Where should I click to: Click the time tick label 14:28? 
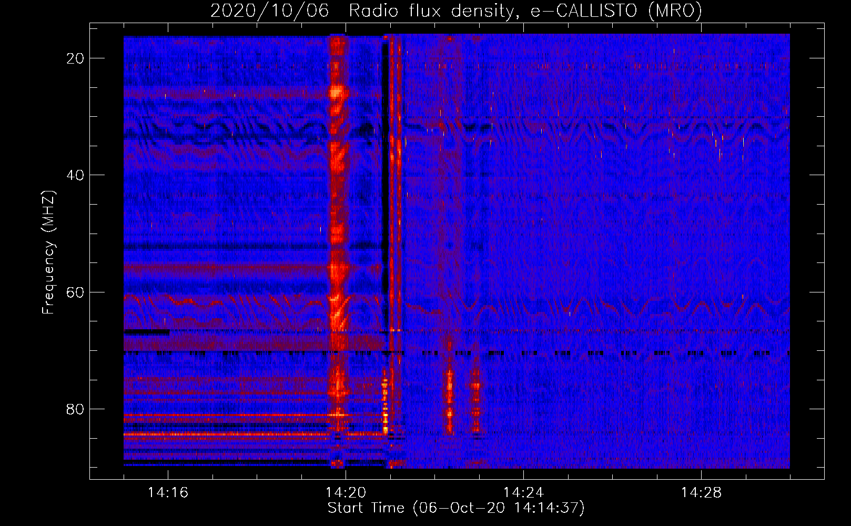[701, 492]
